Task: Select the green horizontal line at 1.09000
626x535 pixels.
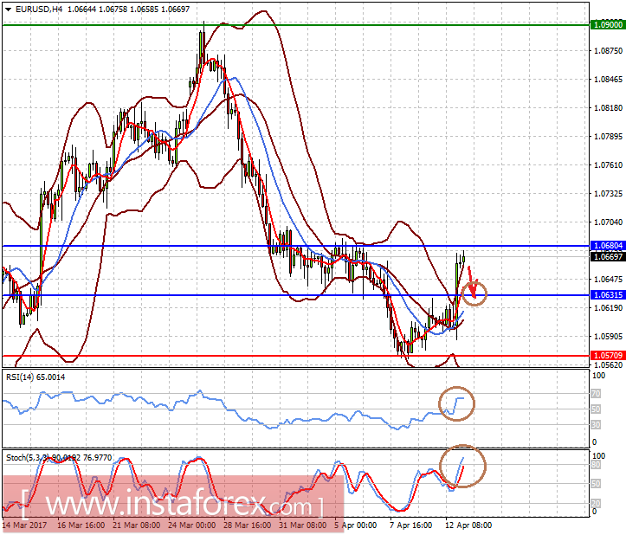Action: [x=296, y=25]
